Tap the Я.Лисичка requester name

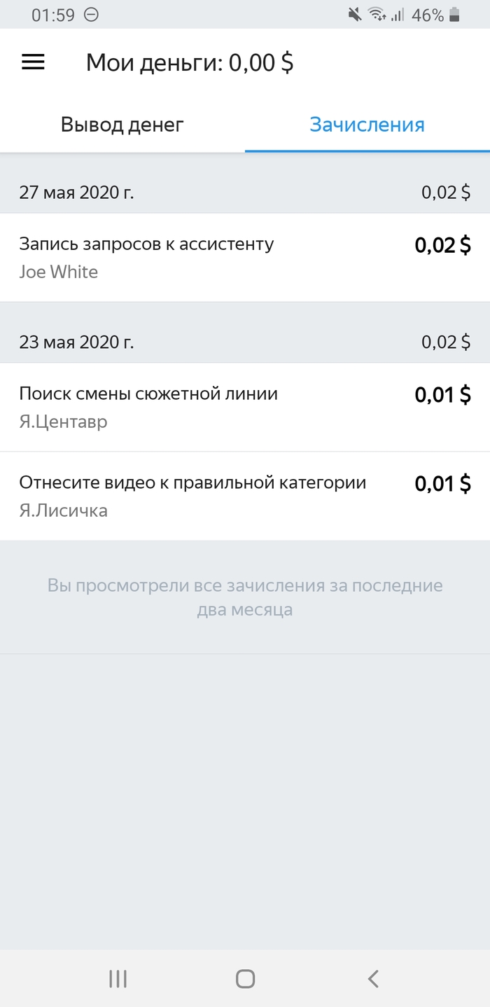[x=63, y=511]
